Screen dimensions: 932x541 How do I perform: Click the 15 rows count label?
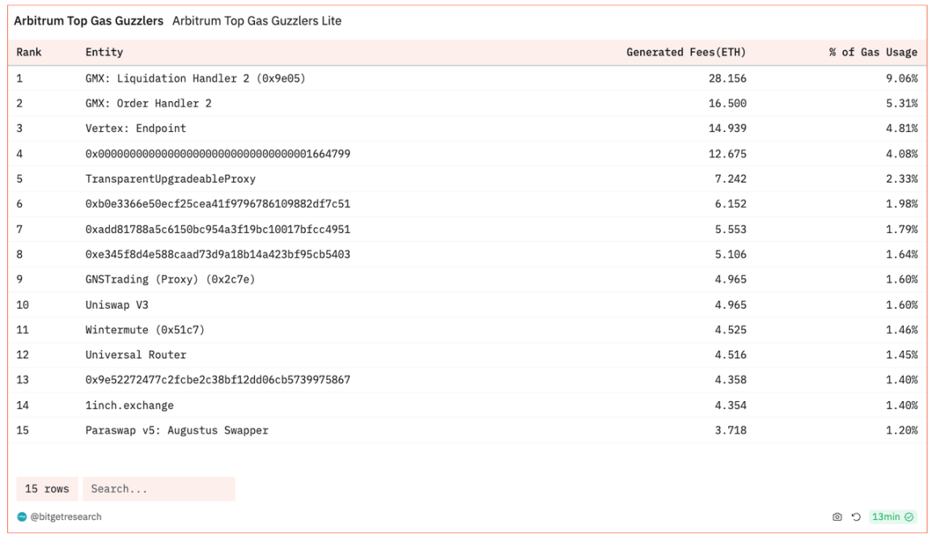point(47,488)
